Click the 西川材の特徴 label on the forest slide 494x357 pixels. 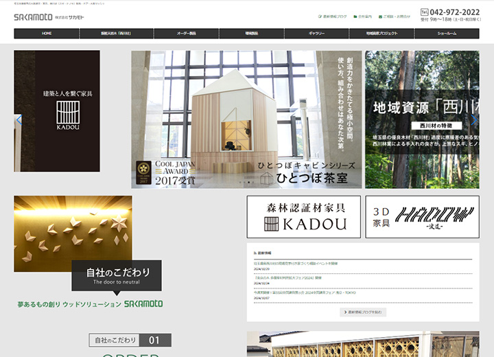click(x=436, y=126)
